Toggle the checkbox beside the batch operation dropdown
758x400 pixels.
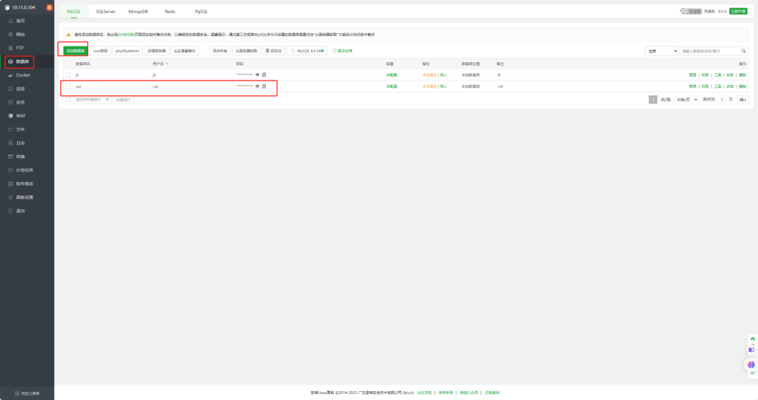coord(69,100)
